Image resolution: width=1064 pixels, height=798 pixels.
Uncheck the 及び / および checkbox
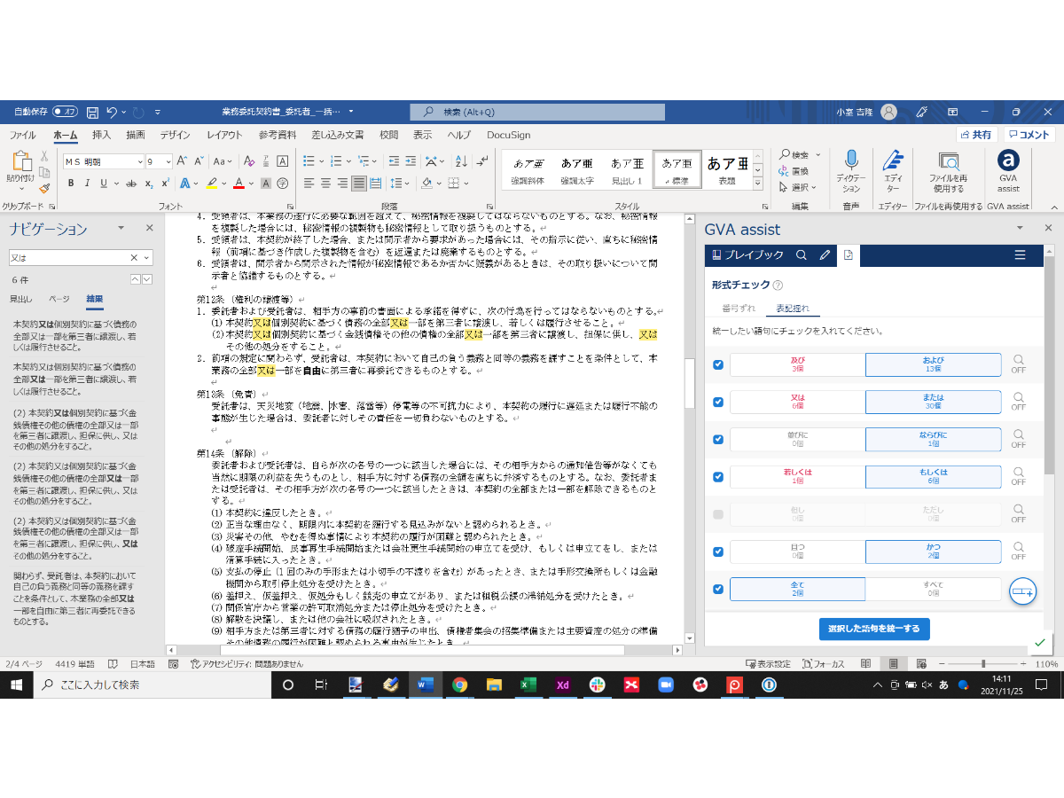pos(718,364)
